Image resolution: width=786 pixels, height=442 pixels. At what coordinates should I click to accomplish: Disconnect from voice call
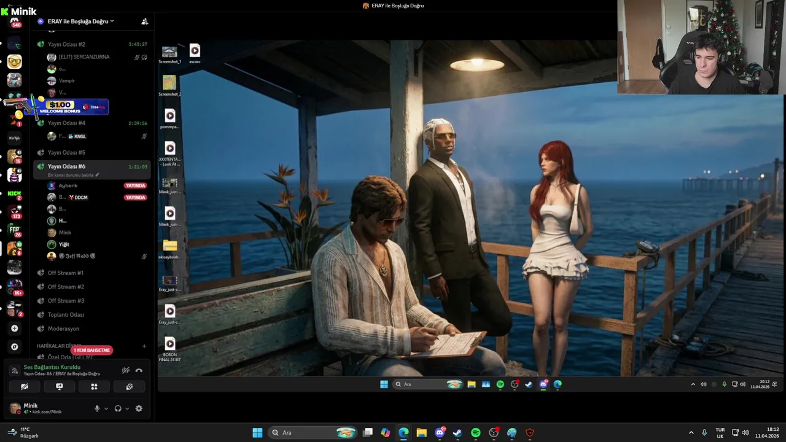click(x=139, y=370)
